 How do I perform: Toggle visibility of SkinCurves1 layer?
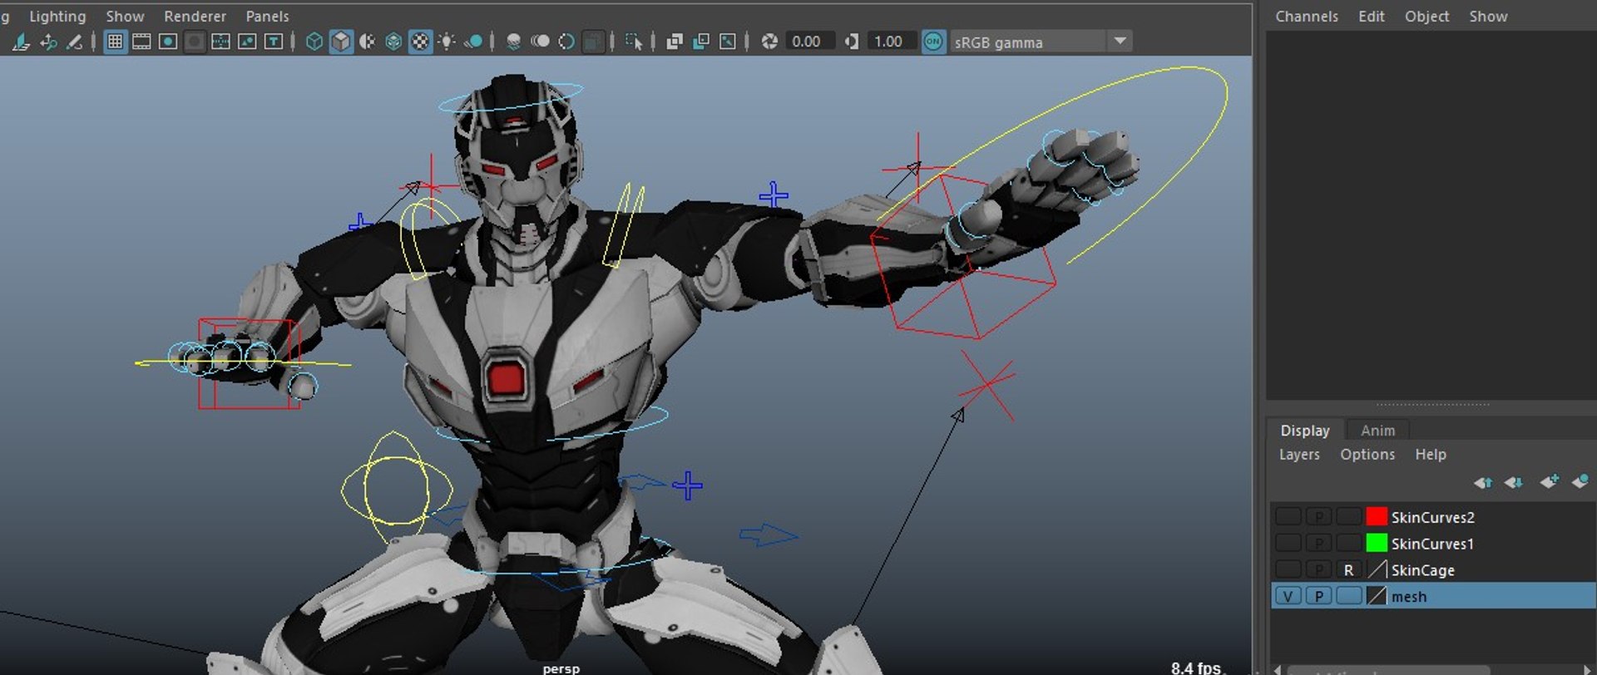[1288, 544]
